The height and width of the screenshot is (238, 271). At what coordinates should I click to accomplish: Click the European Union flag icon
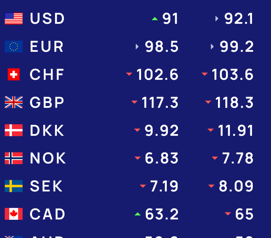pos(14,47)
